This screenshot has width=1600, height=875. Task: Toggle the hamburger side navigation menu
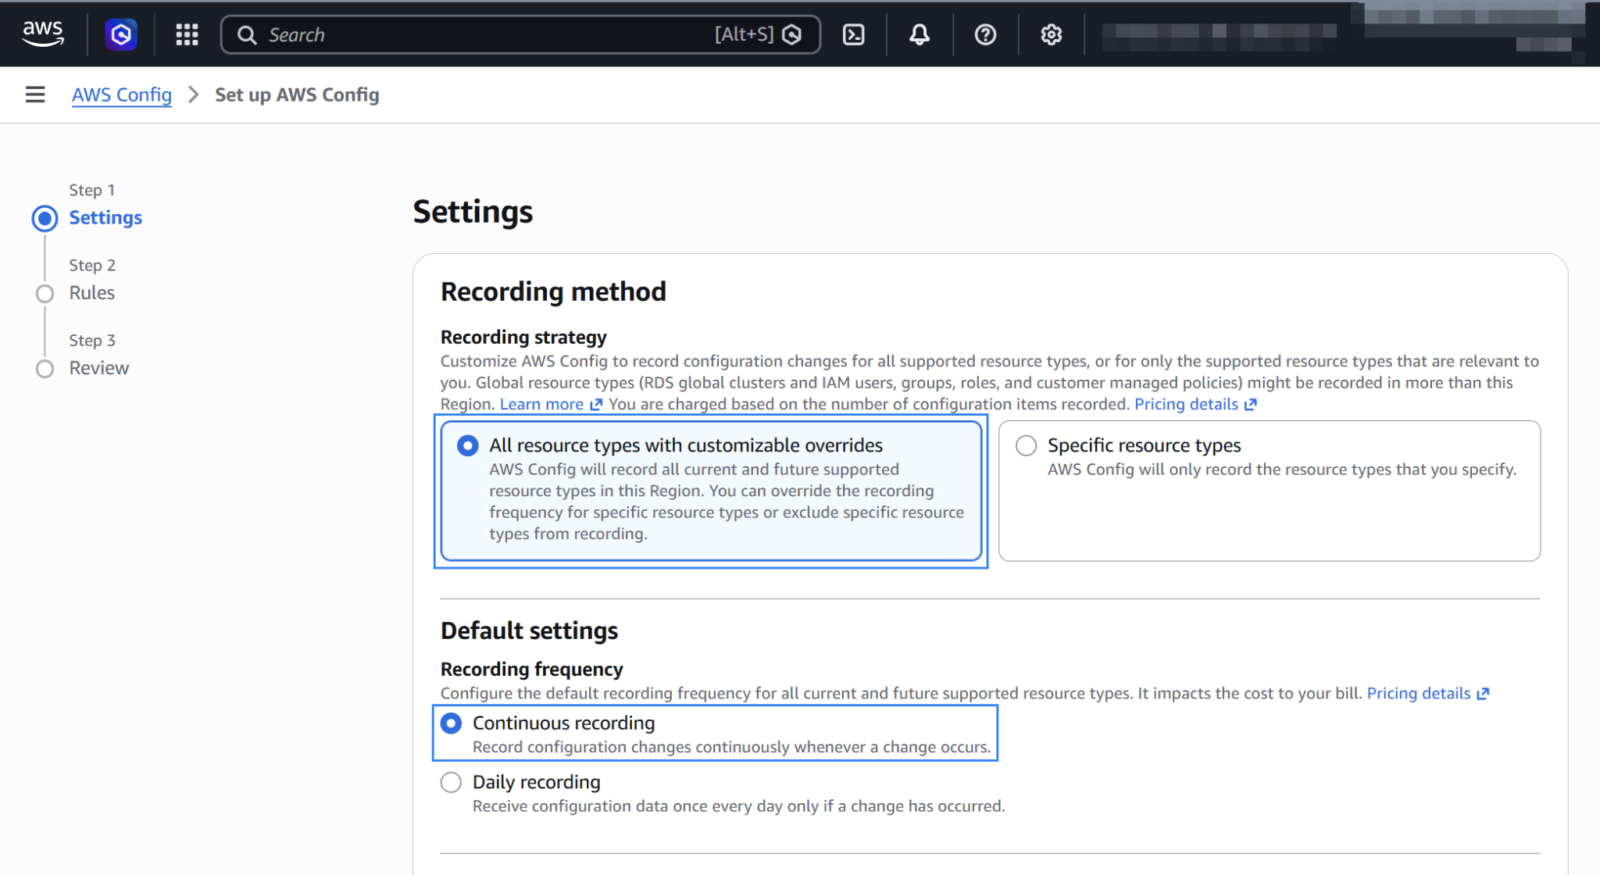coord(35,95)
